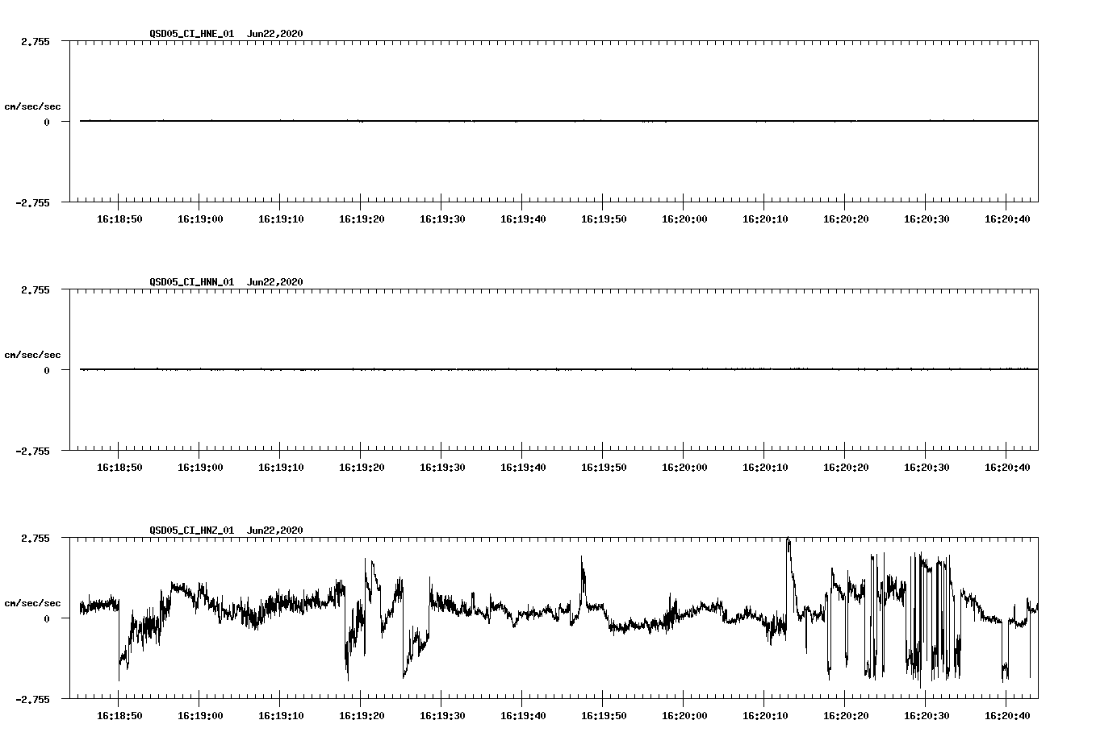Click 16:19:30 time label on HNZ chart
1096x745 pixels.
pos(442,715)
